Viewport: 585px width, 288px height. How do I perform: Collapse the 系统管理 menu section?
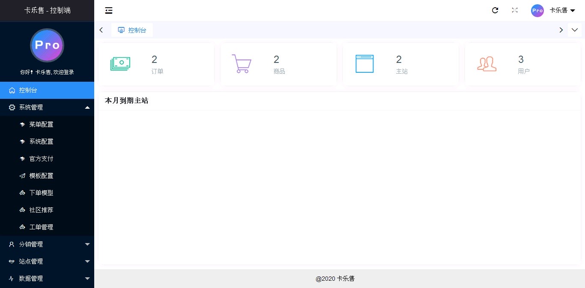point(47,107)
